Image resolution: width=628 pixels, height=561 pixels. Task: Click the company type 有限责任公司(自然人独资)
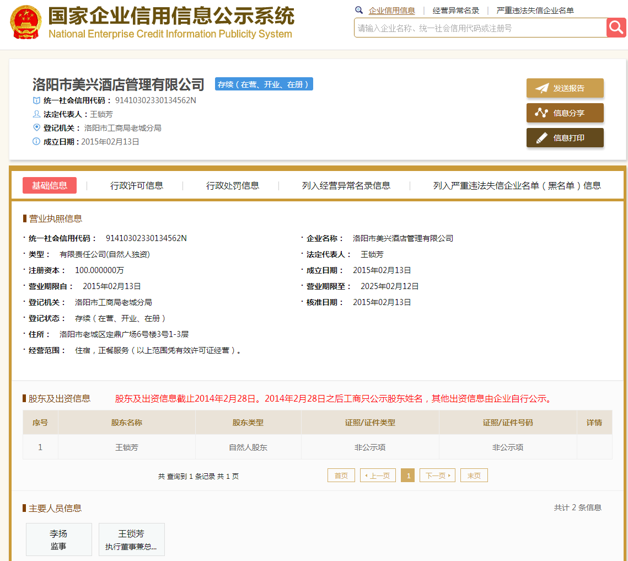[105, 254]
